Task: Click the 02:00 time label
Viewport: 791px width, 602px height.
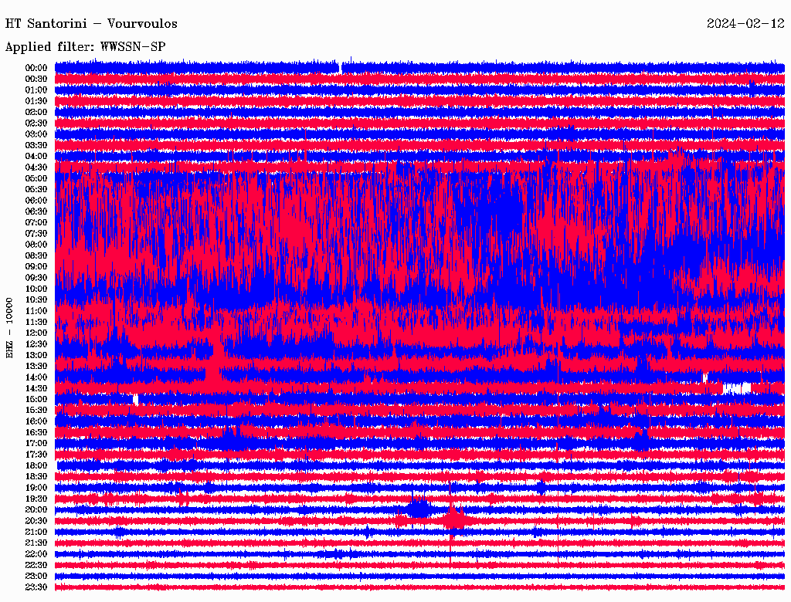Action: click(36, 112)
